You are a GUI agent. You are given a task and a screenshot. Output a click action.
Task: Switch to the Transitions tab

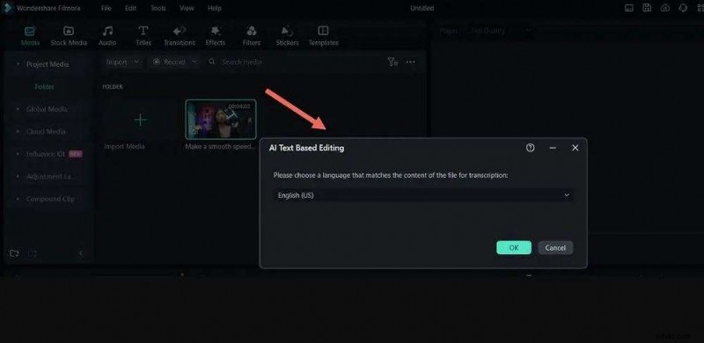180,36
